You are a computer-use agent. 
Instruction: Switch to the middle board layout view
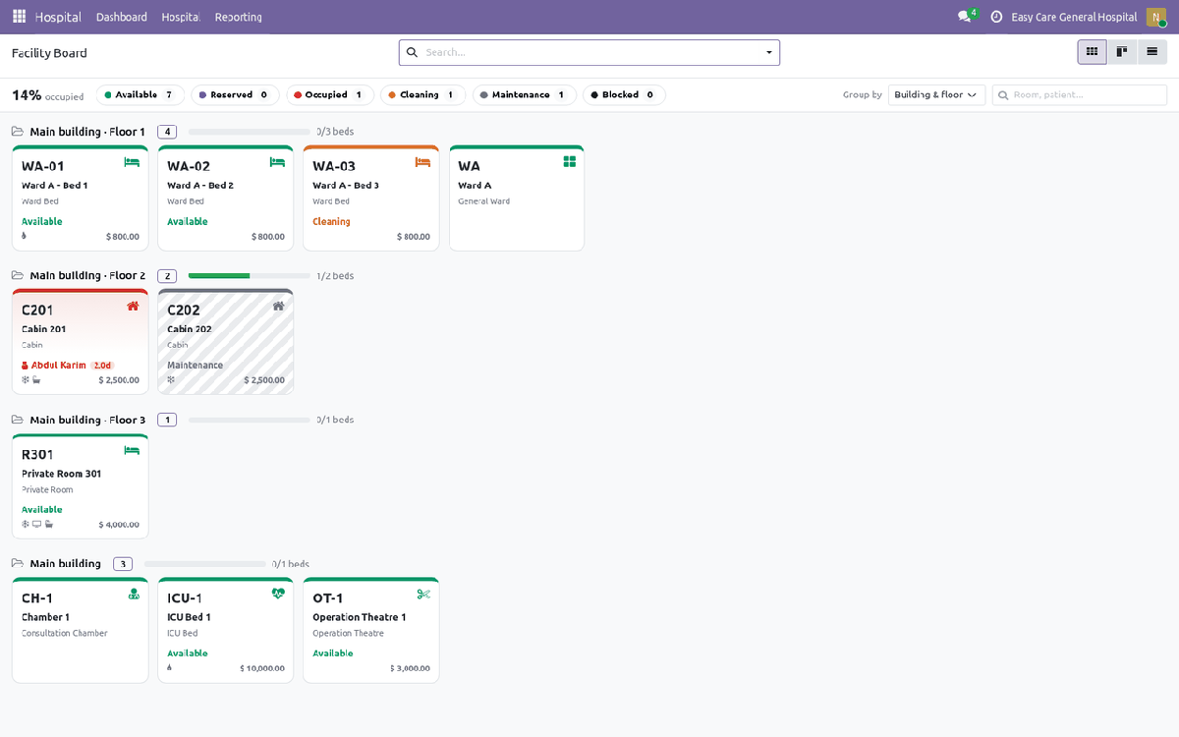pos(1122,52)
